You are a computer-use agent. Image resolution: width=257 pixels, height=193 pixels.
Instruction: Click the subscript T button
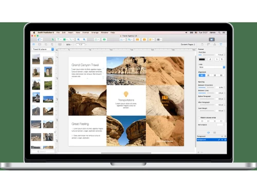(x=222, y=59)
